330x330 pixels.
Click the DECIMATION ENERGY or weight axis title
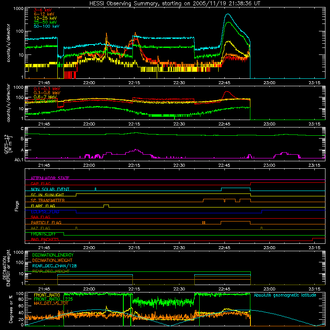pyautogui.click(x=6, y=268)
